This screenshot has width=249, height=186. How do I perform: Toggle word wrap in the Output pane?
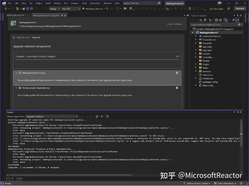[102, 116]
